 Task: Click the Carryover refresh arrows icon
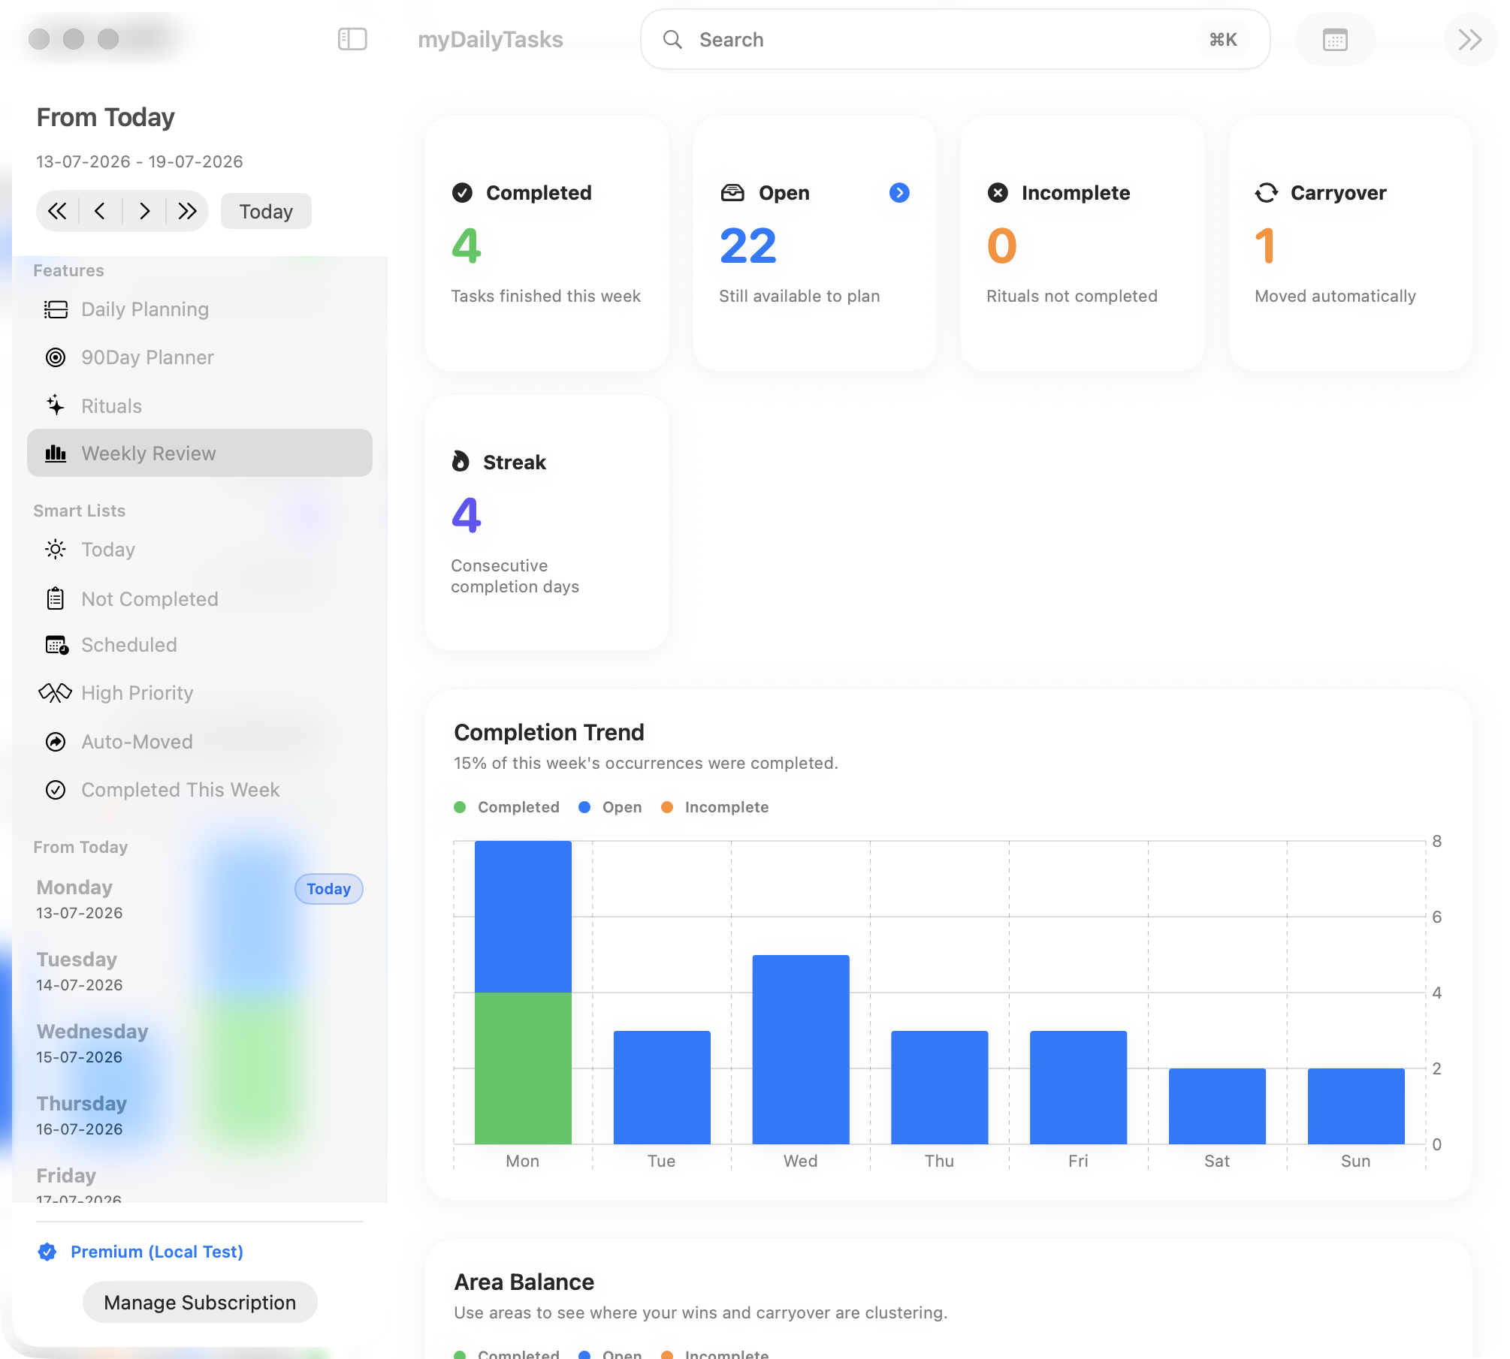click(x=1267, y=193)
